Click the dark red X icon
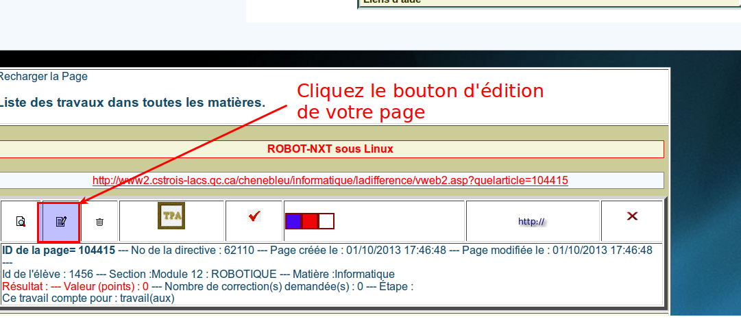Viewport: 741px width, 319px height. (632, 216)
